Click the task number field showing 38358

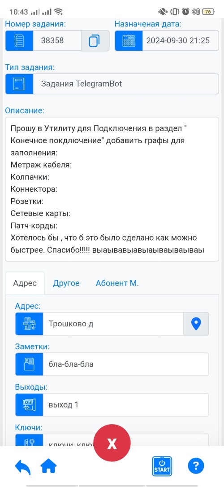tap(57, 41)
